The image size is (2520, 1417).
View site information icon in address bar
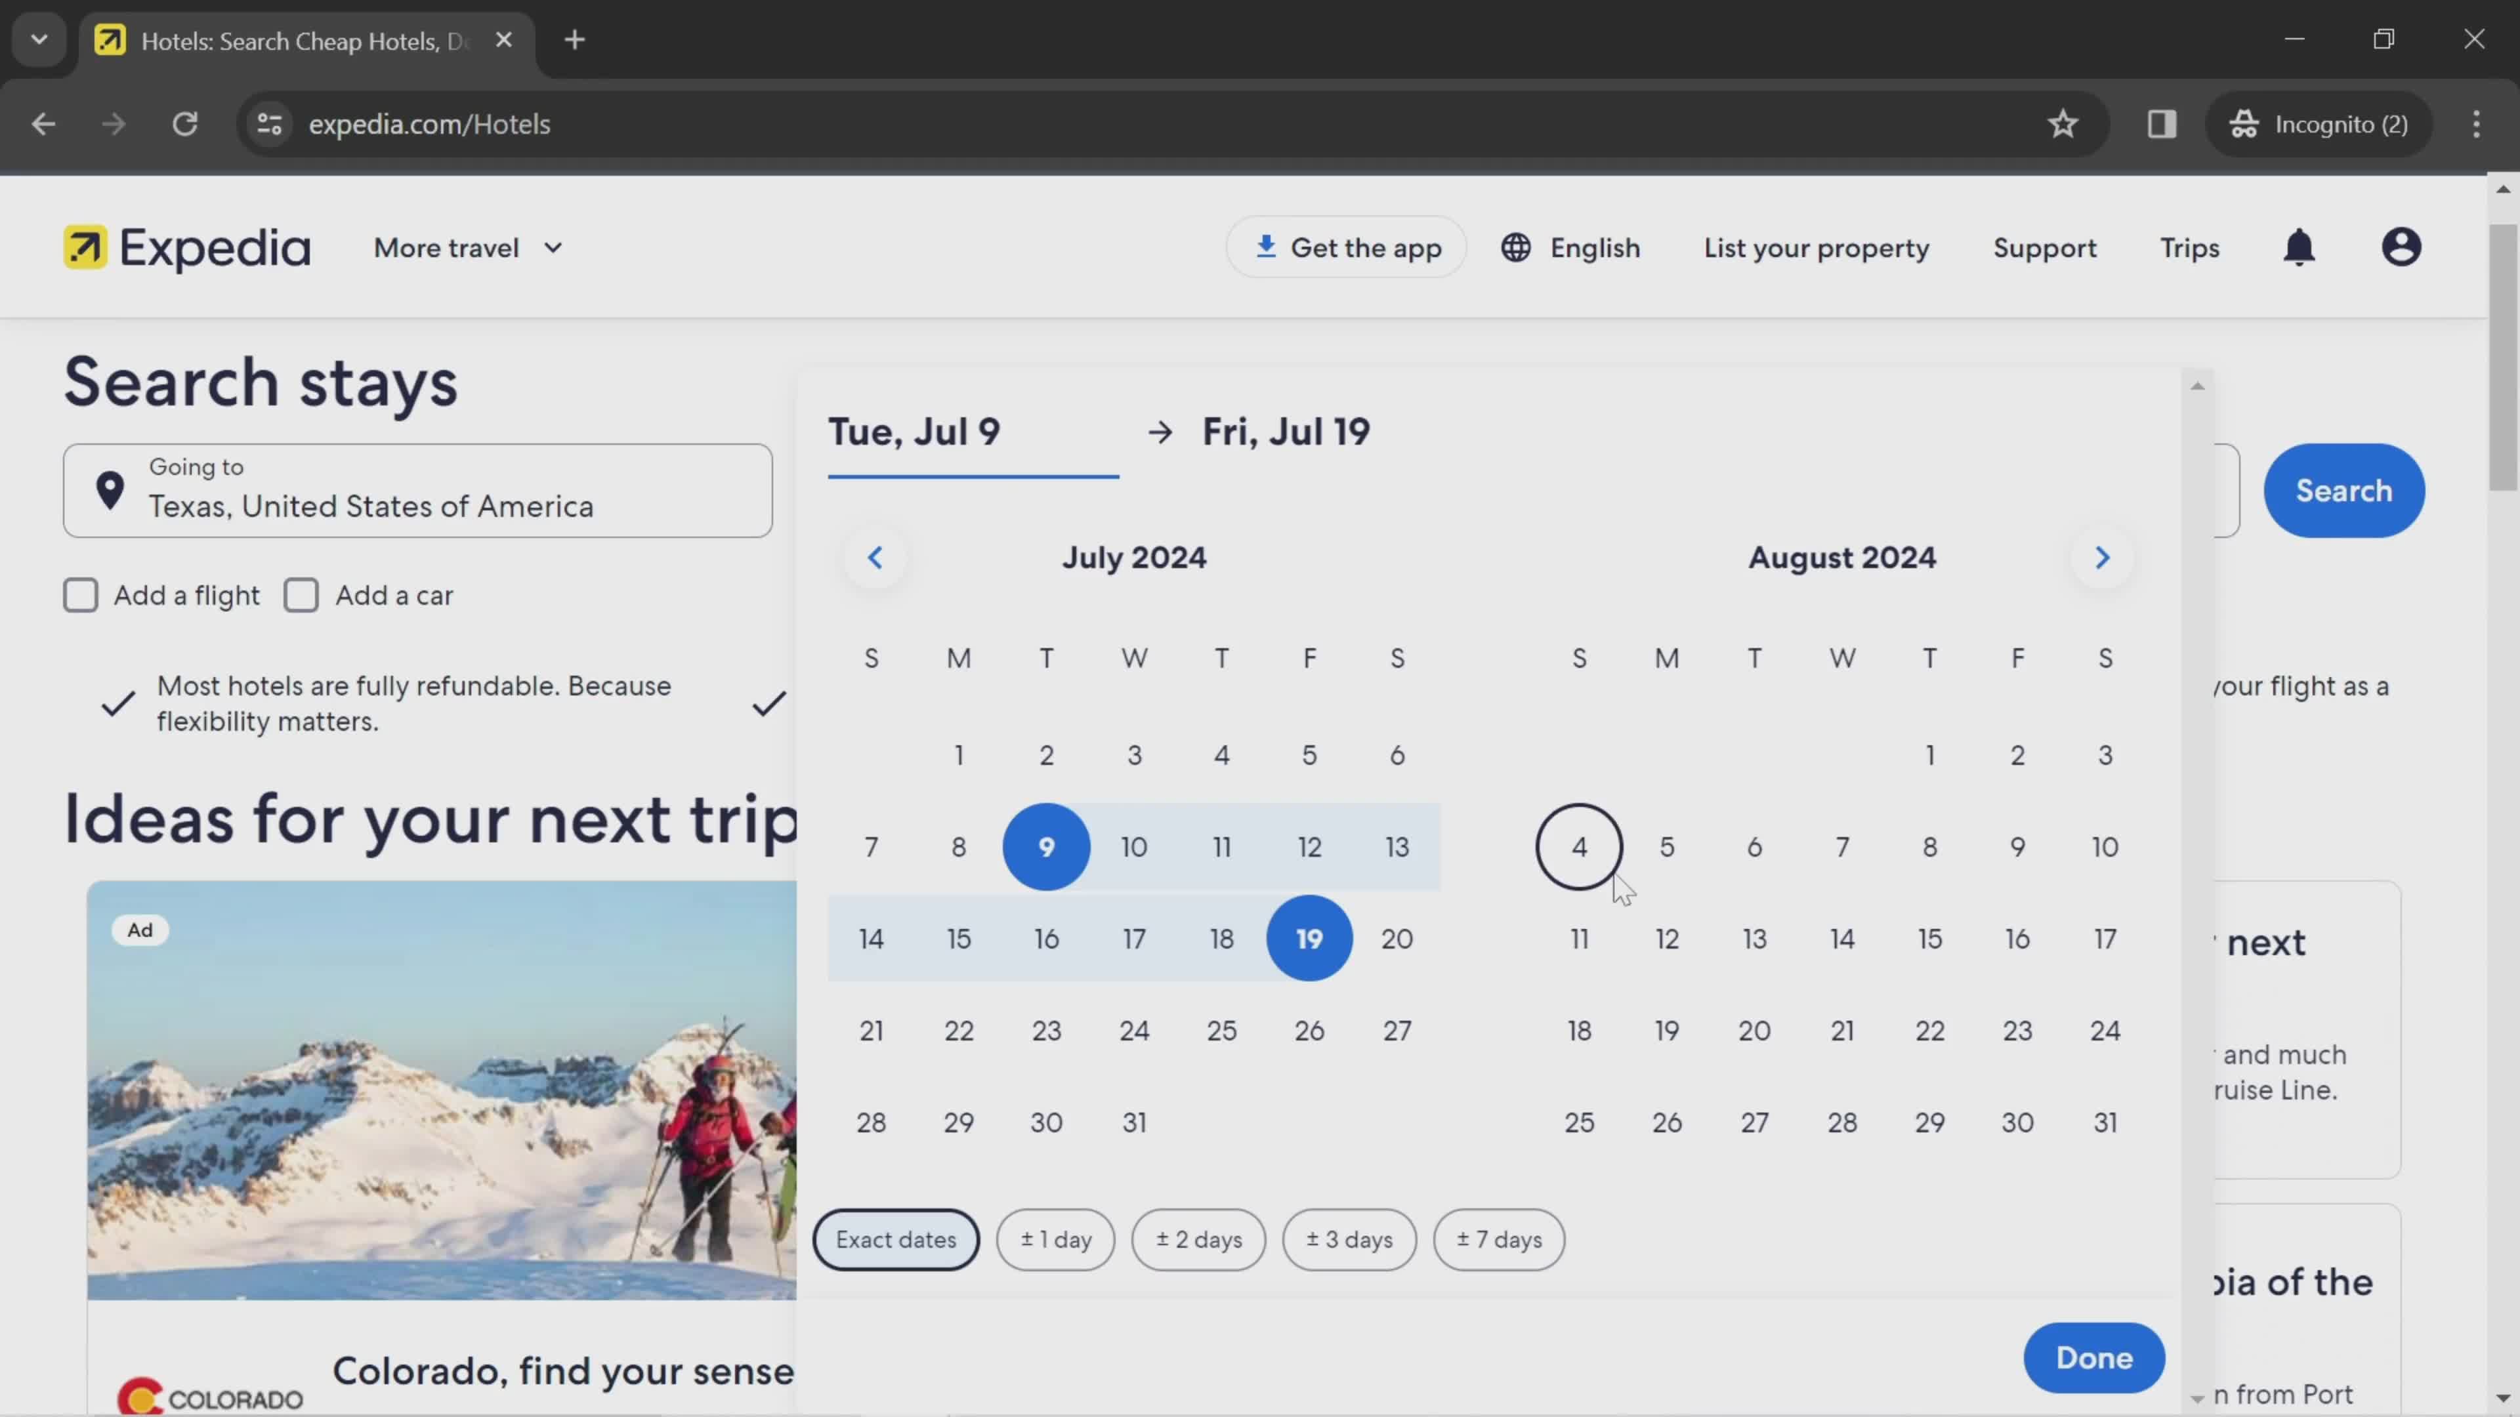(x=269, y=124)
